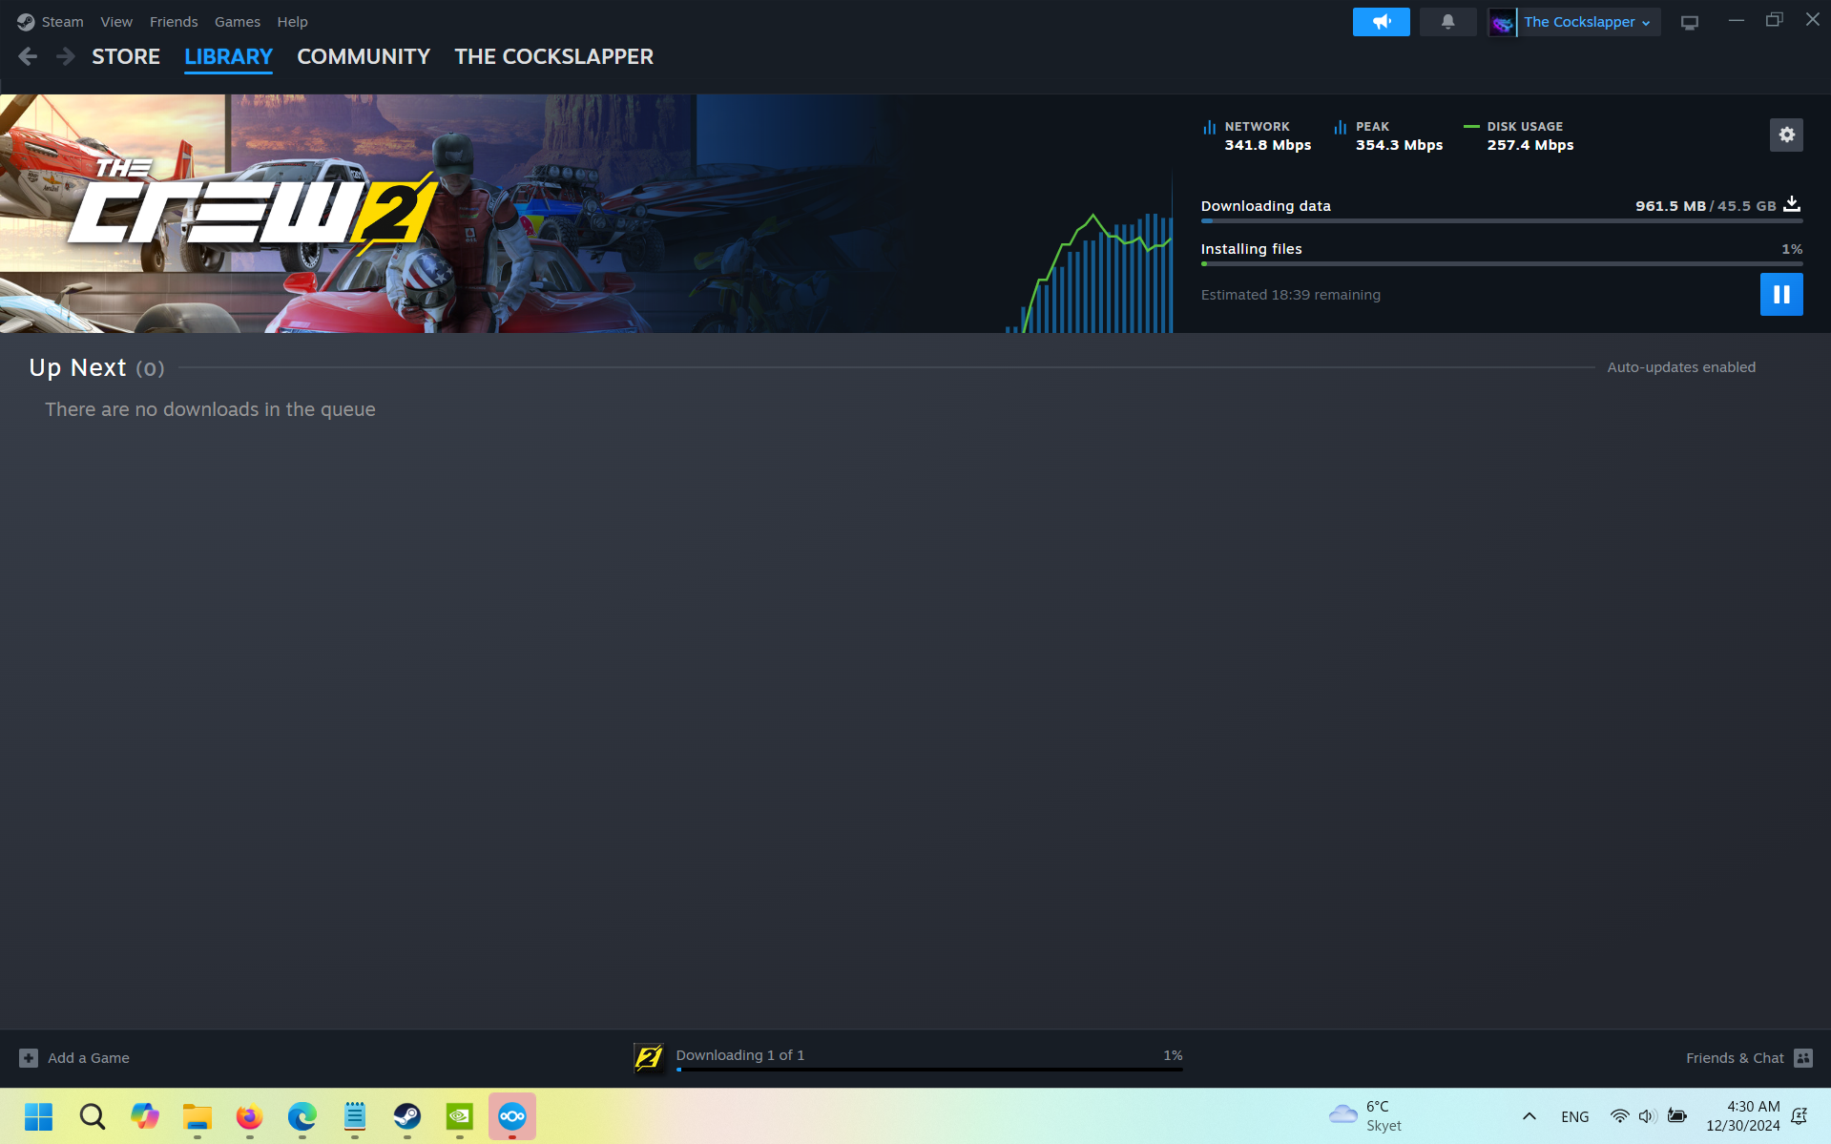This screenshot has height=1144, width=1831.
Task: Click the Steam taskbar icon
Action: (x=407, y=1116)
